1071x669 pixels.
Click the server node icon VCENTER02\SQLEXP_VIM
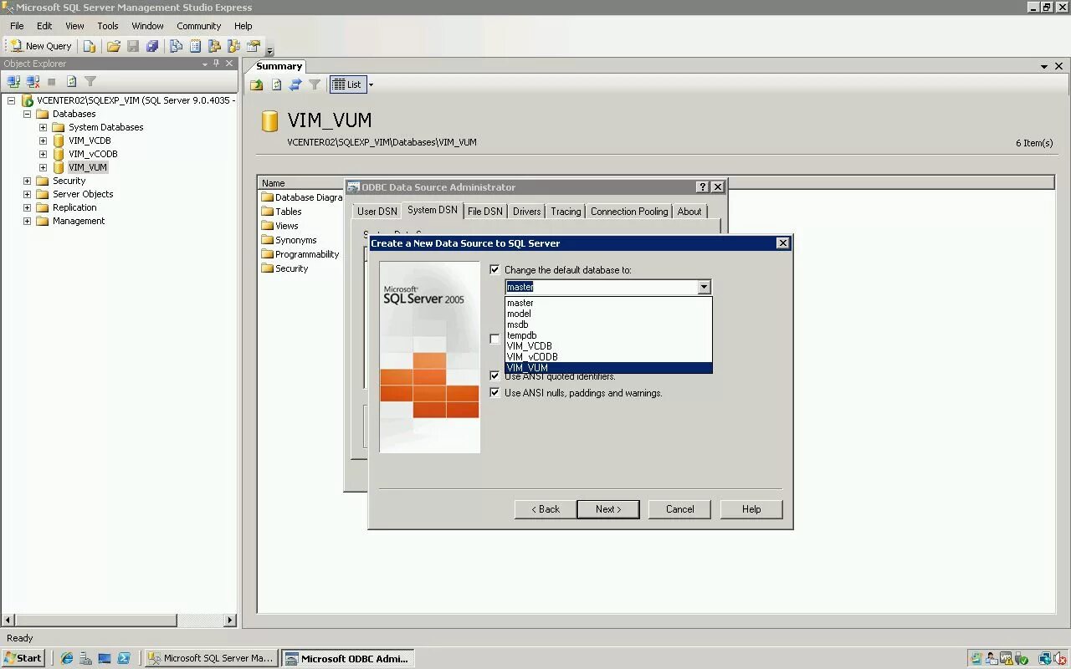coord(27,100)
